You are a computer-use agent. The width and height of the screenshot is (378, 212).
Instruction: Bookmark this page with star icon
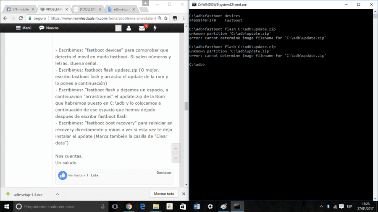pyautogui.click(x=166, y=18)
